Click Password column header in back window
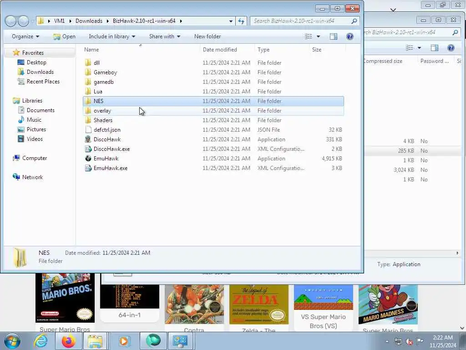Viewport: 466px width, 350px height. [x=435, y=61]
